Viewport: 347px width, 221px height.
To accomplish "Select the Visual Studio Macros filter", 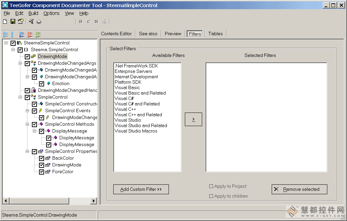I will pyautogui.click(x=136, y=131).
